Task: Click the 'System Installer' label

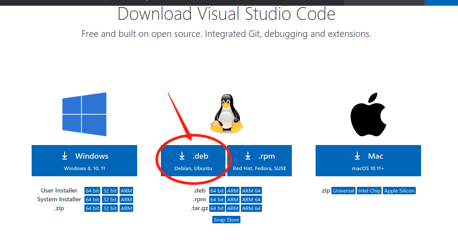Action: click(59, 199)
